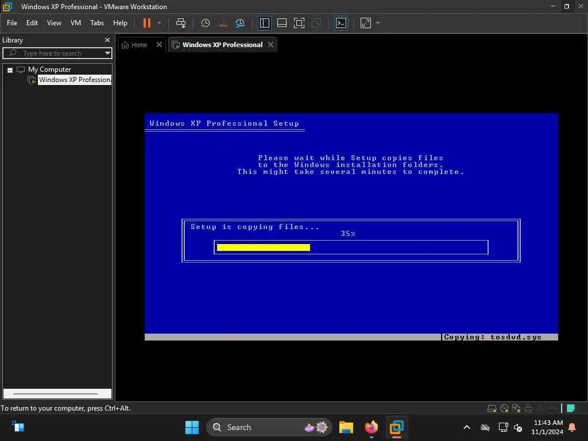
Task: Click the network adapter status icon
Action: point(516,408)
